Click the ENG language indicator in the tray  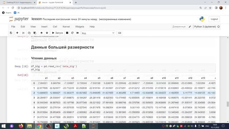click(x=207, y=126)
